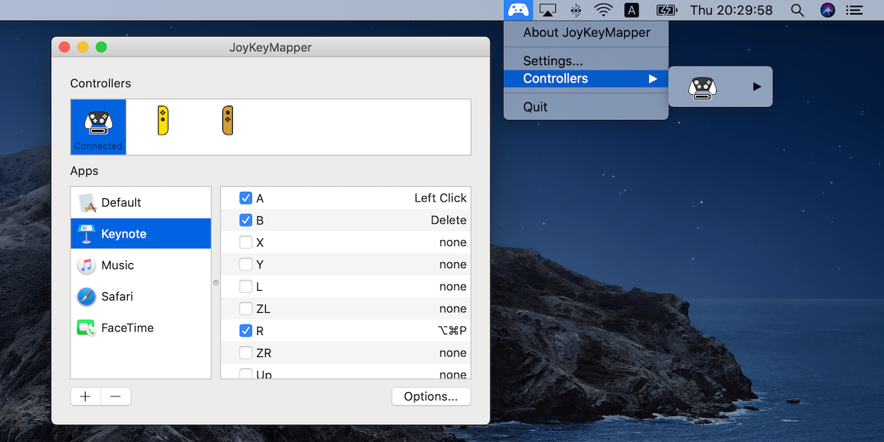Viewport: 884px width, 442px height.
Task: Uncheck the R button mapping
Action: coord(246,331)
